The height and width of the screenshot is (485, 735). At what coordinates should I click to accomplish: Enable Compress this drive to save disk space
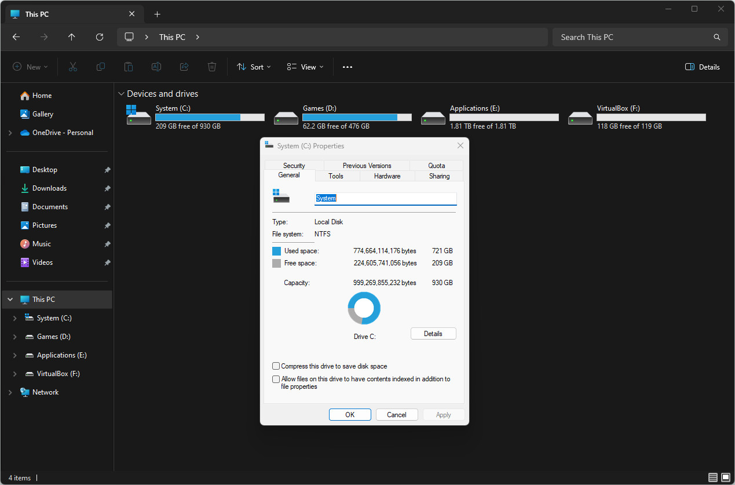pos(276,366)
